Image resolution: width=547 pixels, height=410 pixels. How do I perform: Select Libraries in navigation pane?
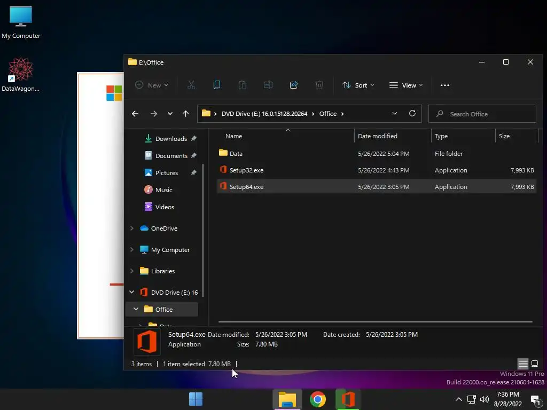tap(162, 271)
